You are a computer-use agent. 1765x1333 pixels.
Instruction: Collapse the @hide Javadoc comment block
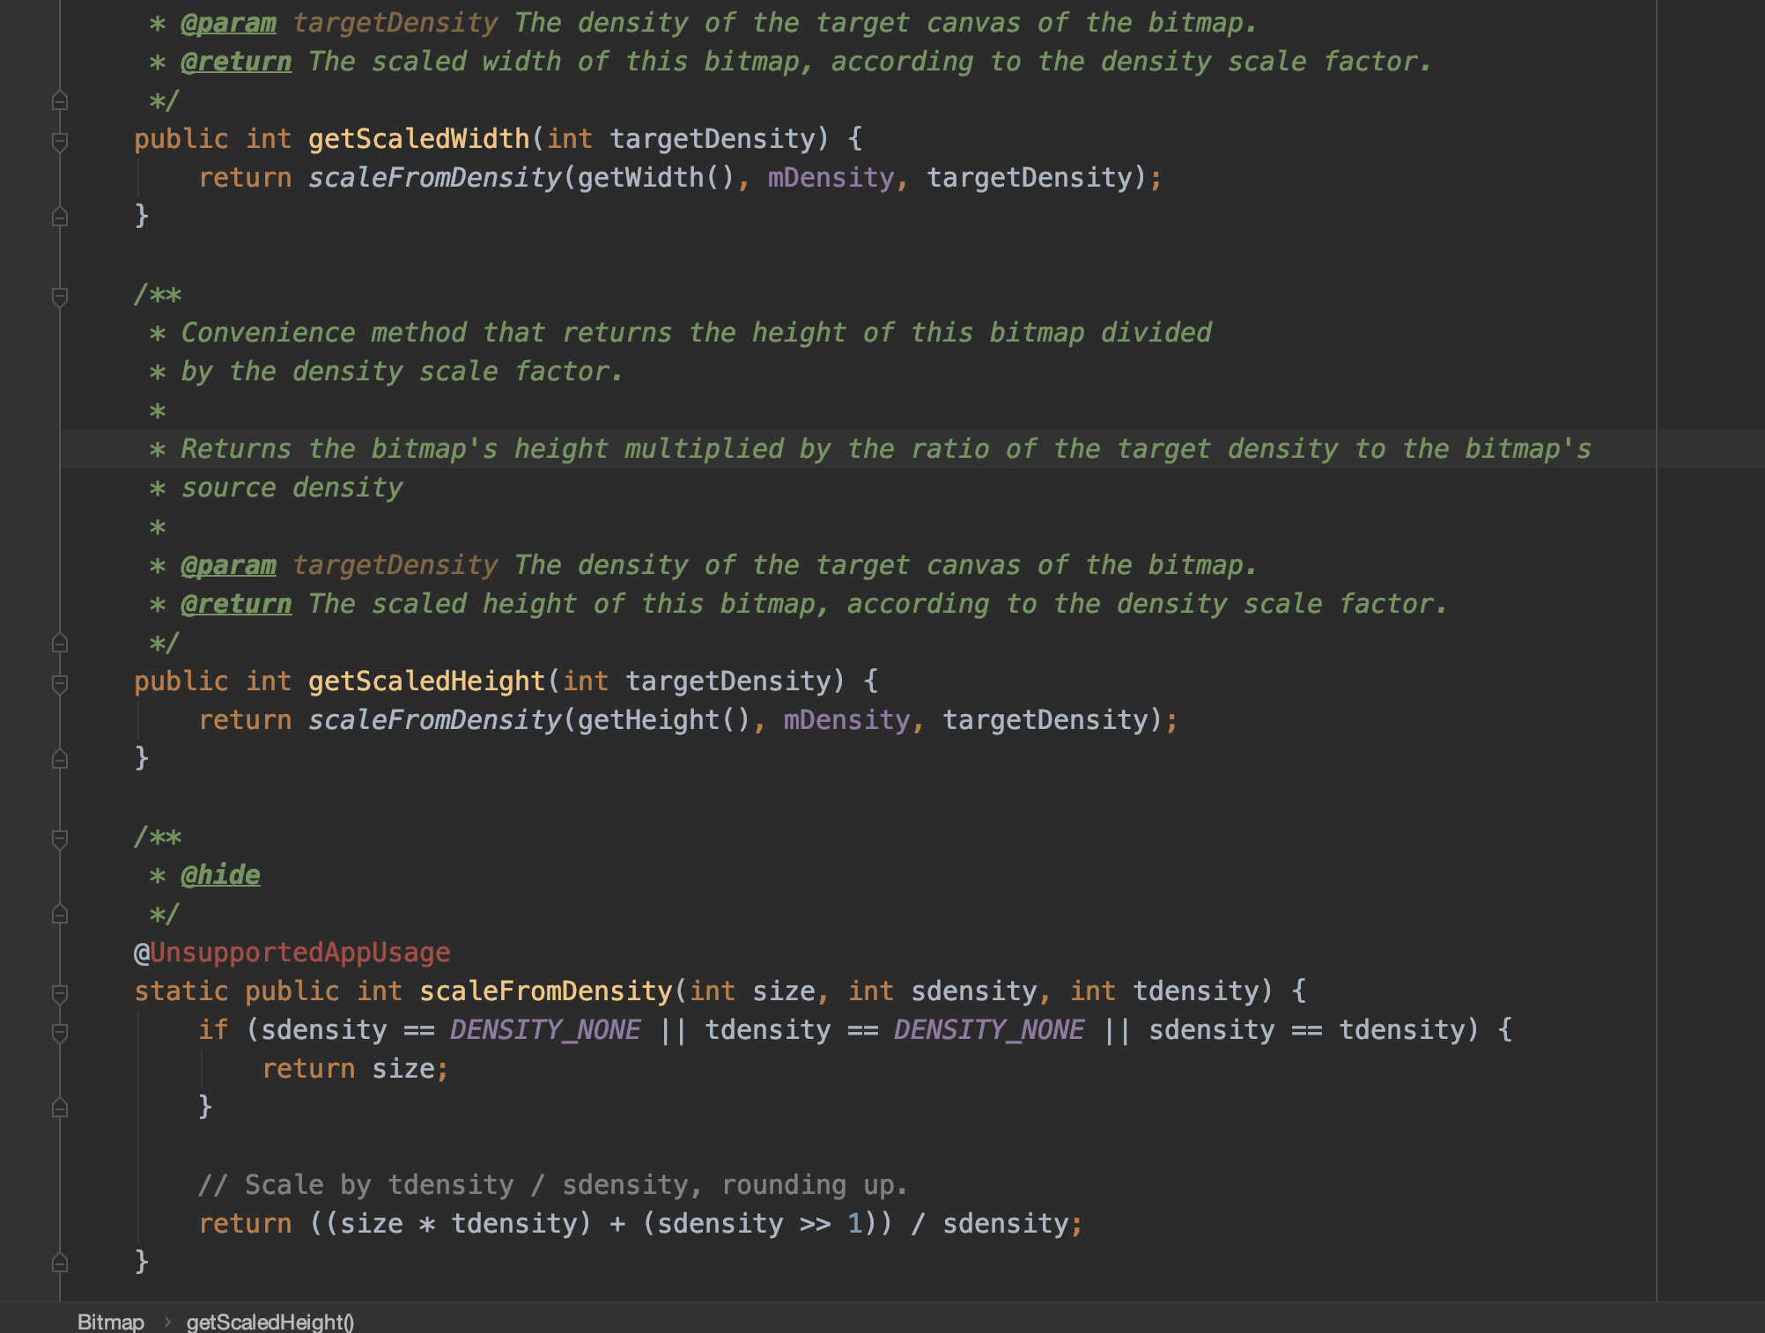(x=60, y=838)
